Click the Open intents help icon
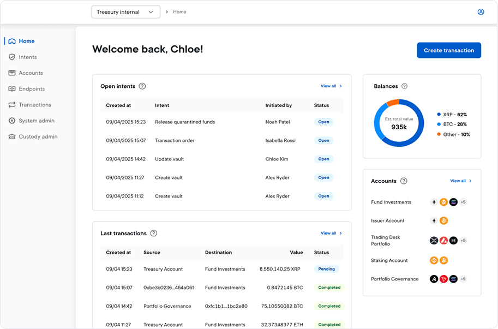This screenshot has width=498, height=329. pyautogui.click(x=142, y=86)
